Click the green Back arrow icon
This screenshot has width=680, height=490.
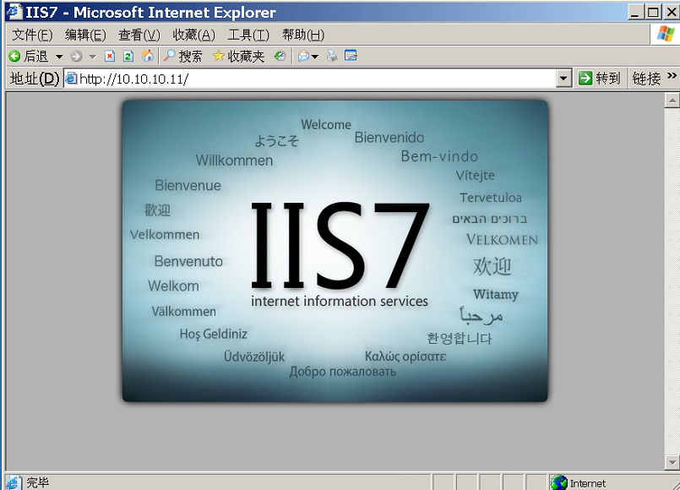pos(14,56)
